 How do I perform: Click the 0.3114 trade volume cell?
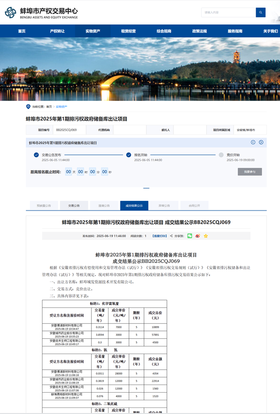(100, 327)
